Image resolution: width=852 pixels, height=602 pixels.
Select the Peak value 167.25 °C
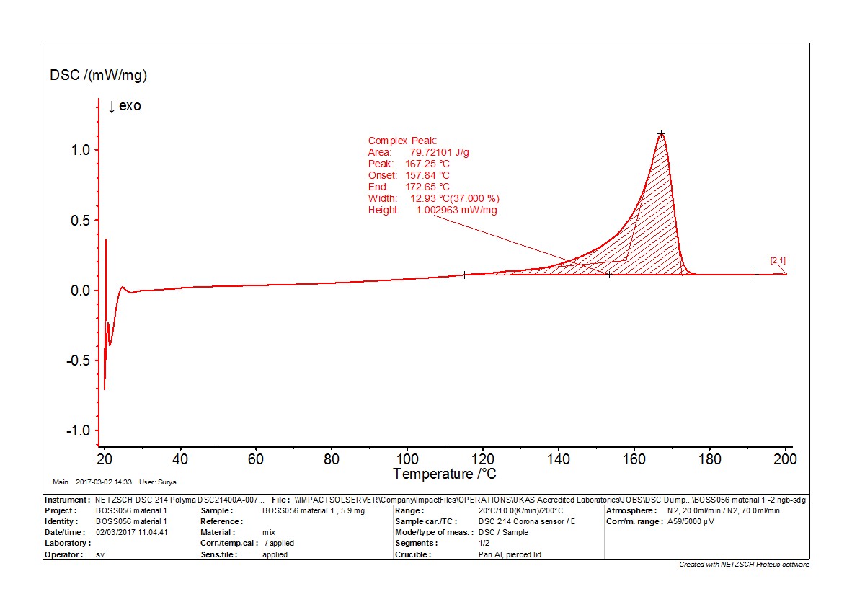pyautogui.click(x=427, y=164)
